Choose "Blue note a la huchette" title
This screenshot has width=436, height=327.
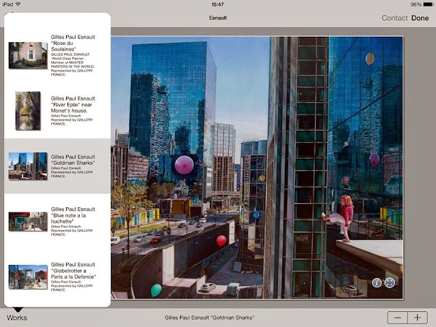(x=73, y=215)
